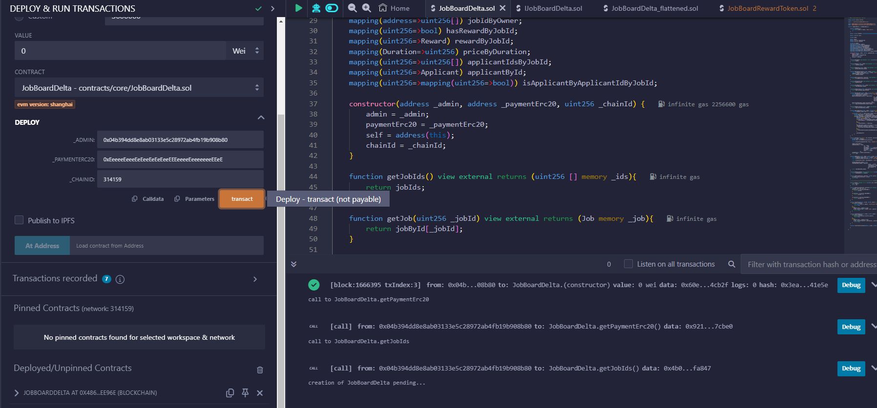Close the JobBoardDelta.sol tab
This screenshot has height=408, width=877.
tap(502, 8)
